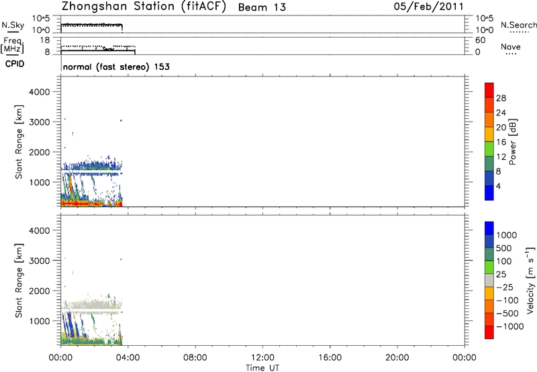The height and width of the screenshot is (372, 537).
Task: Click the "500" label on Velocity colorbar
Action: click(503, 248)
